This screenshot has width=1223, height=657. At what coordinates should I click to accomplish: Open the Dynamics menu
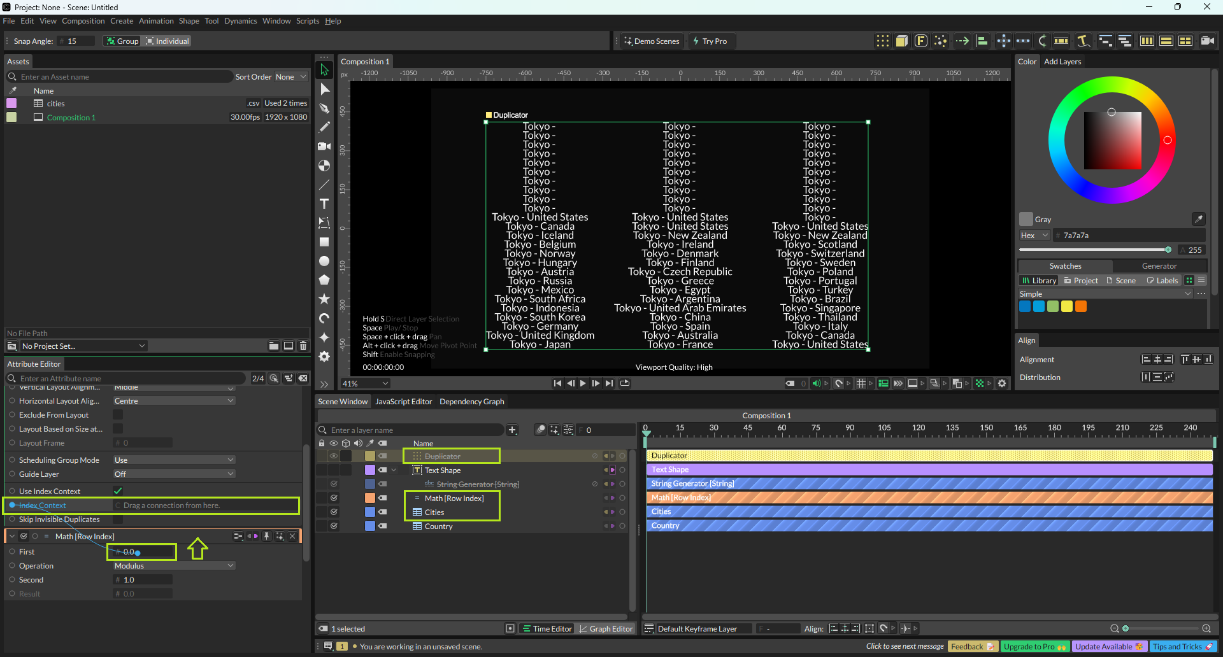(240, 21)
